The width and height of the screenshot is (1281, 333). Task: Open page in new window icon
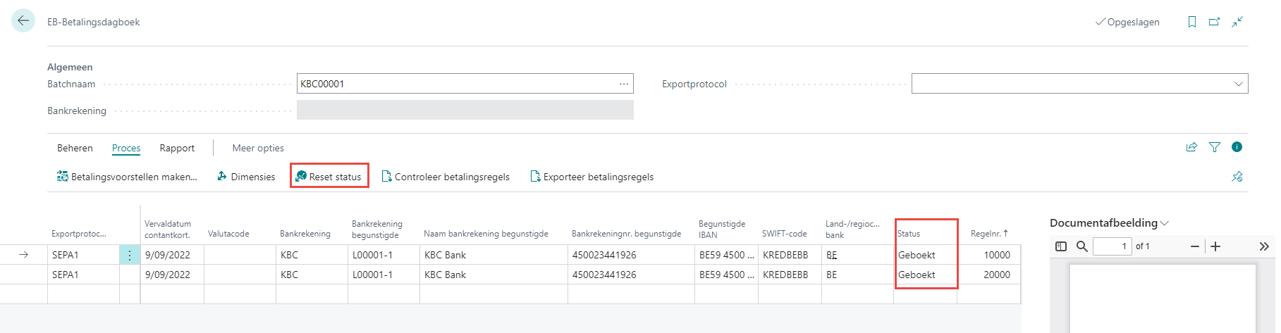[1214, 22]
